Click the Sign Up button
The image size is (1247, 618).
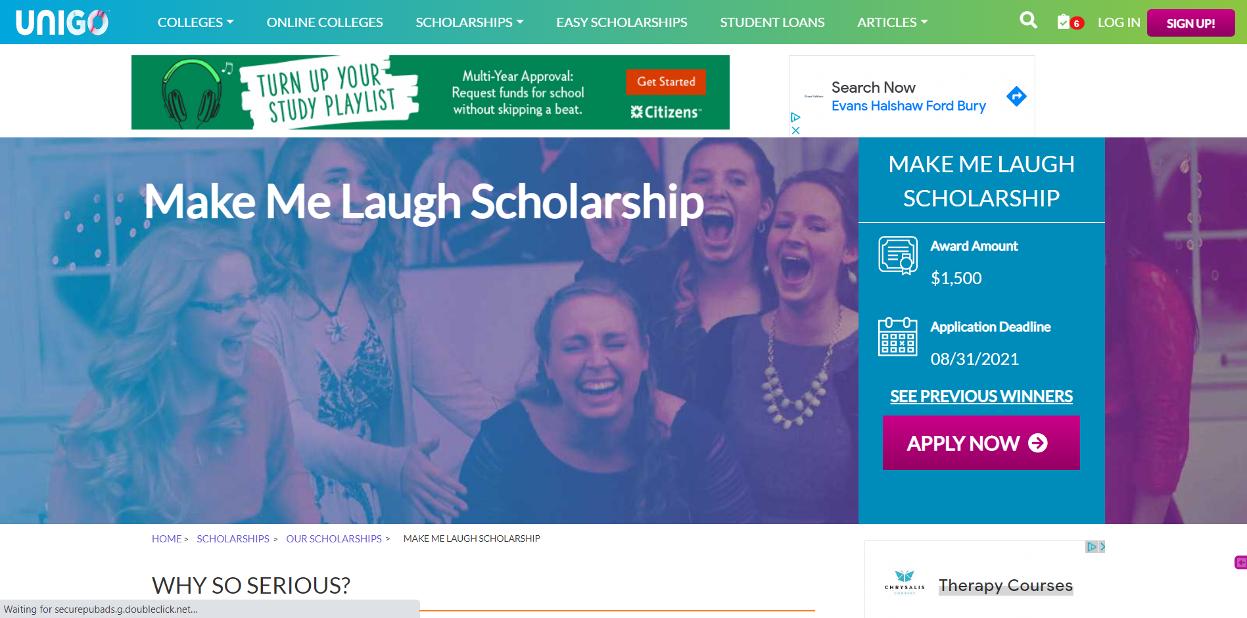point(1190,23)
